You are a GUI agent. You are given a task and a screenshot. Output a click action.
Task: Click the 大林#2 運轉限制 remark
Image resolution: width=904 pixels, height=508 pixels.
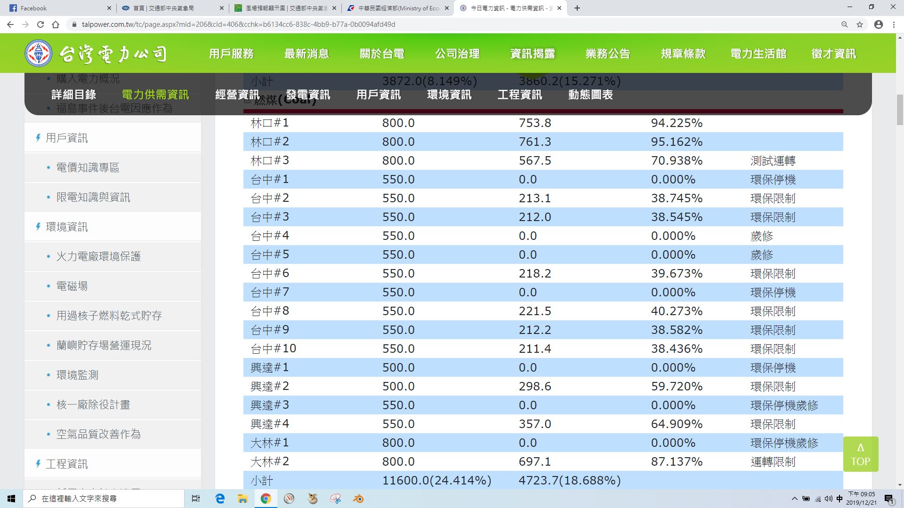(x=773, y=461)
